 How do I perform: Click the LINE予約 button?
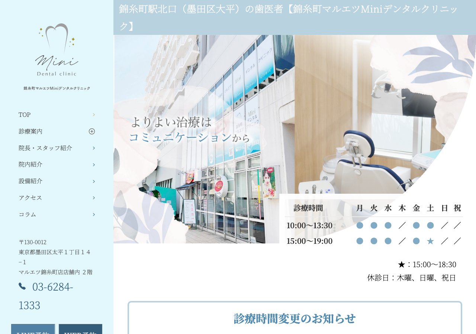[33, 329]
